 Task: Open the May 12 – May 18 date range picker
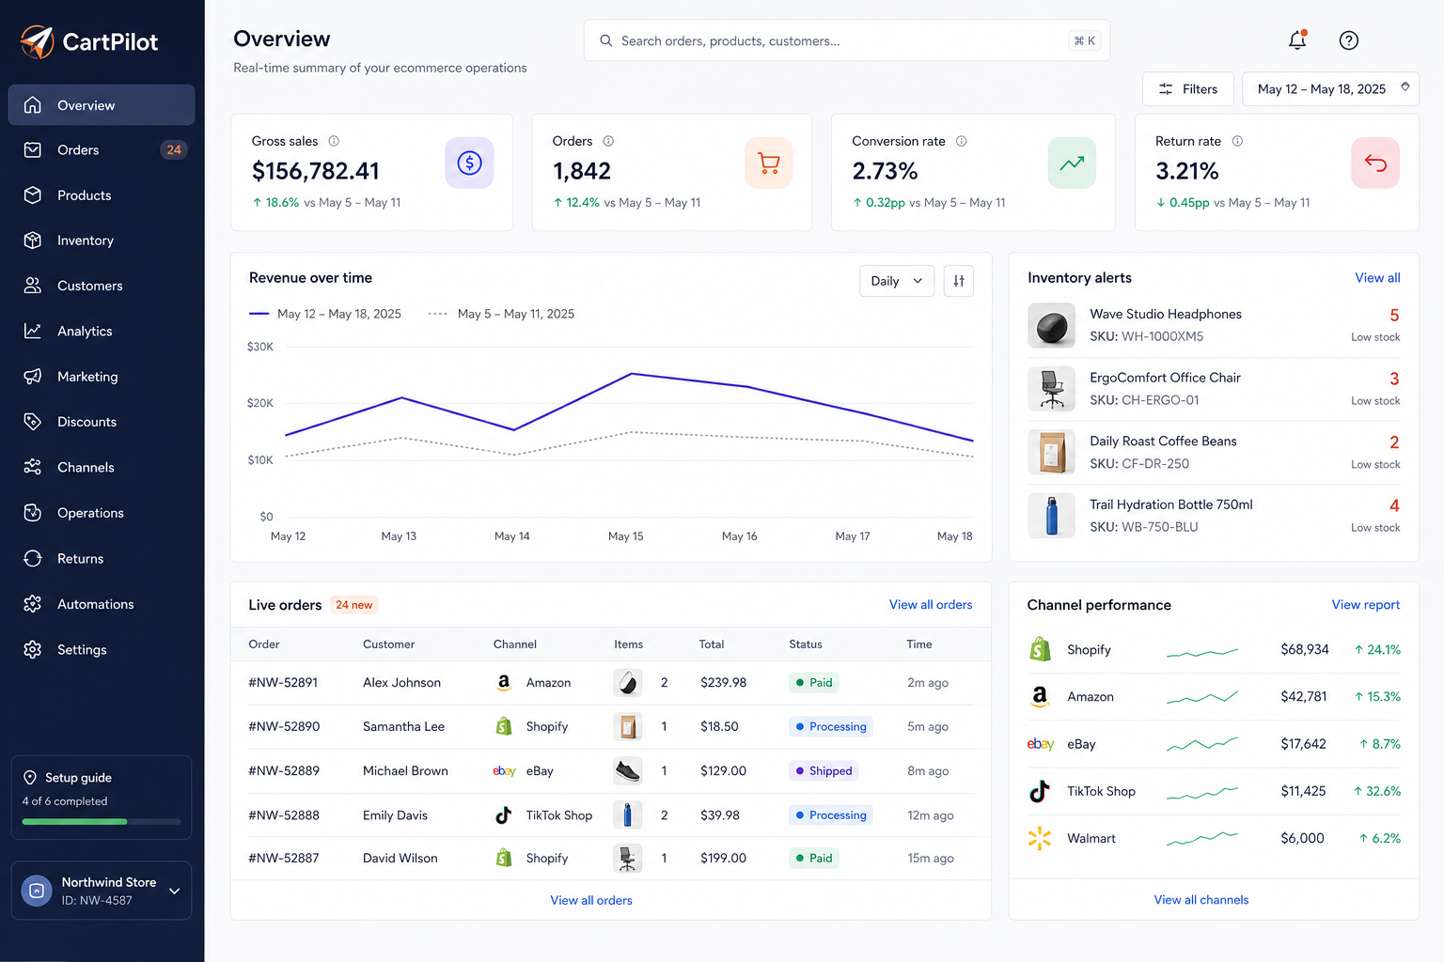pos(1330,89)
